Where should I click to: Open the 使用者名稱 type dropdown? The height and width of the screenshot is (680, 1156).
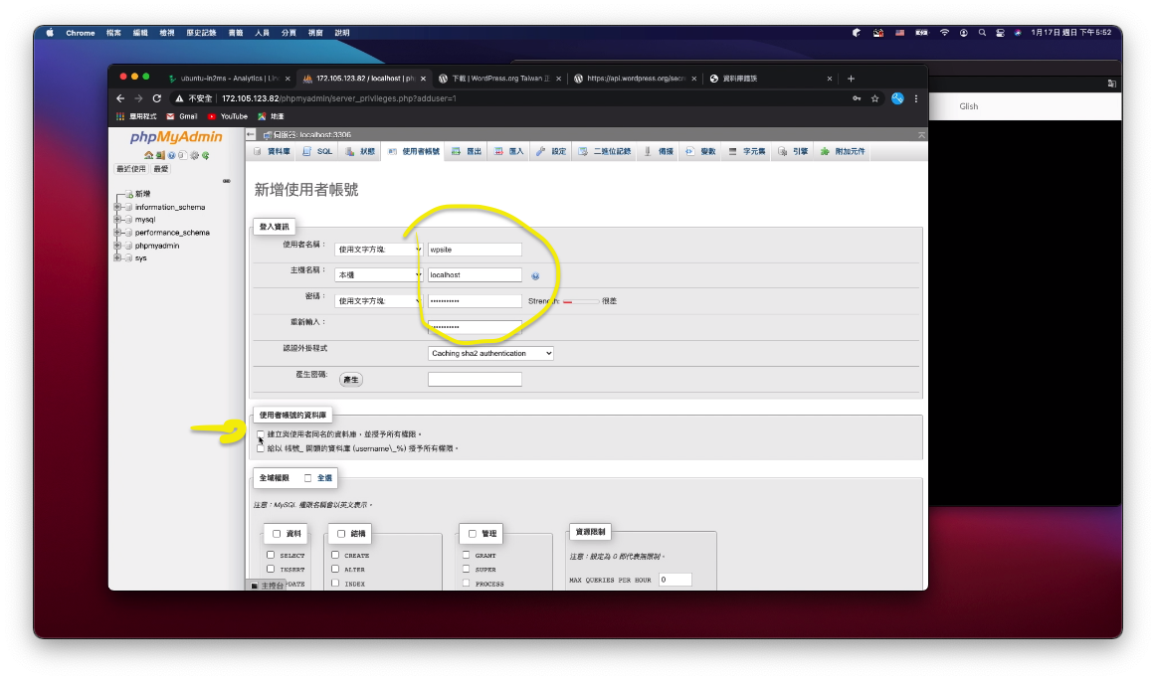(379, 250)
